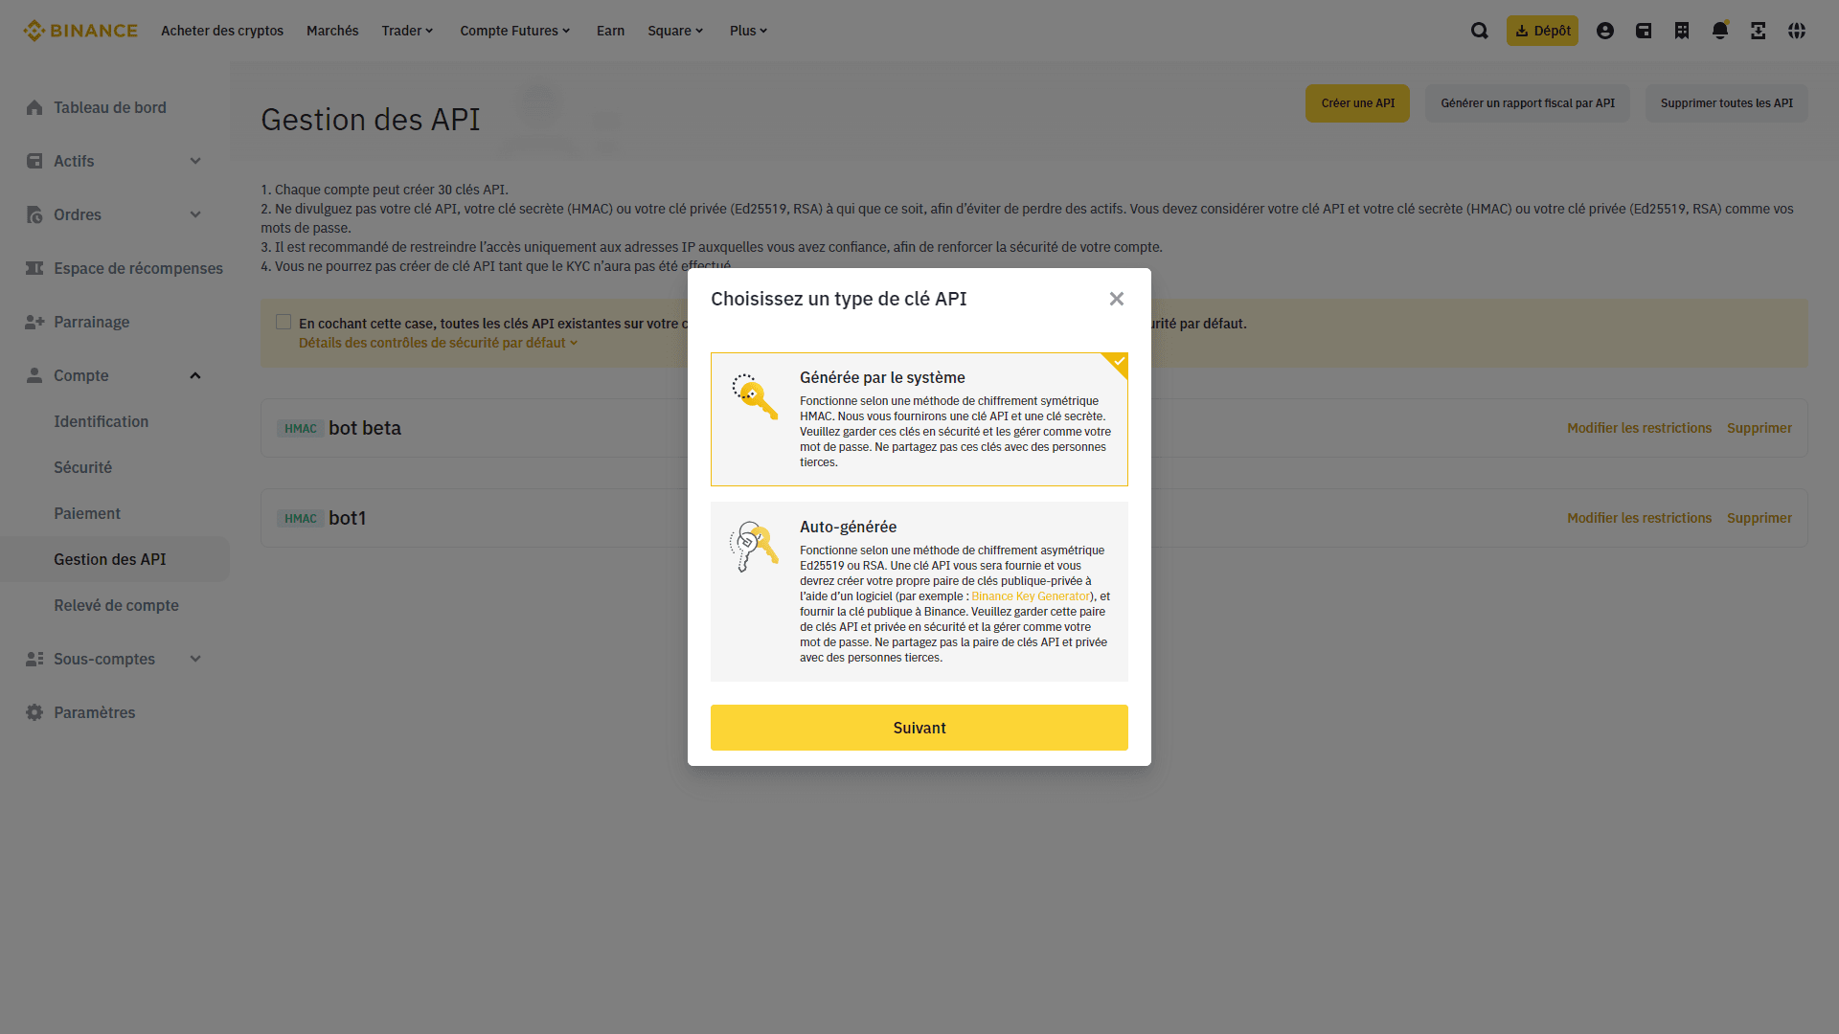
Task: Open the Earn menu item
Action: [610, 31]
